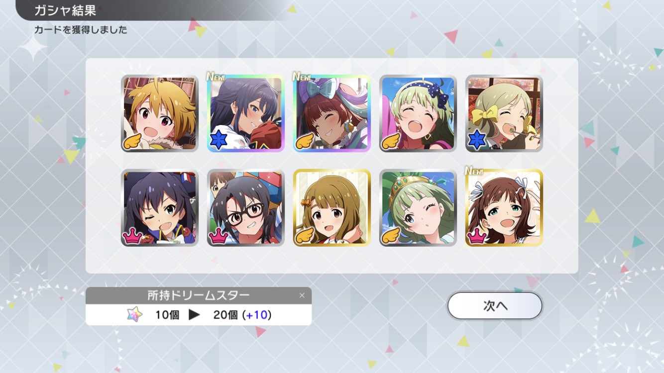Screen dimensions: 664x373
Task: Open the card of girl with glasses
Action: [246, 207]
